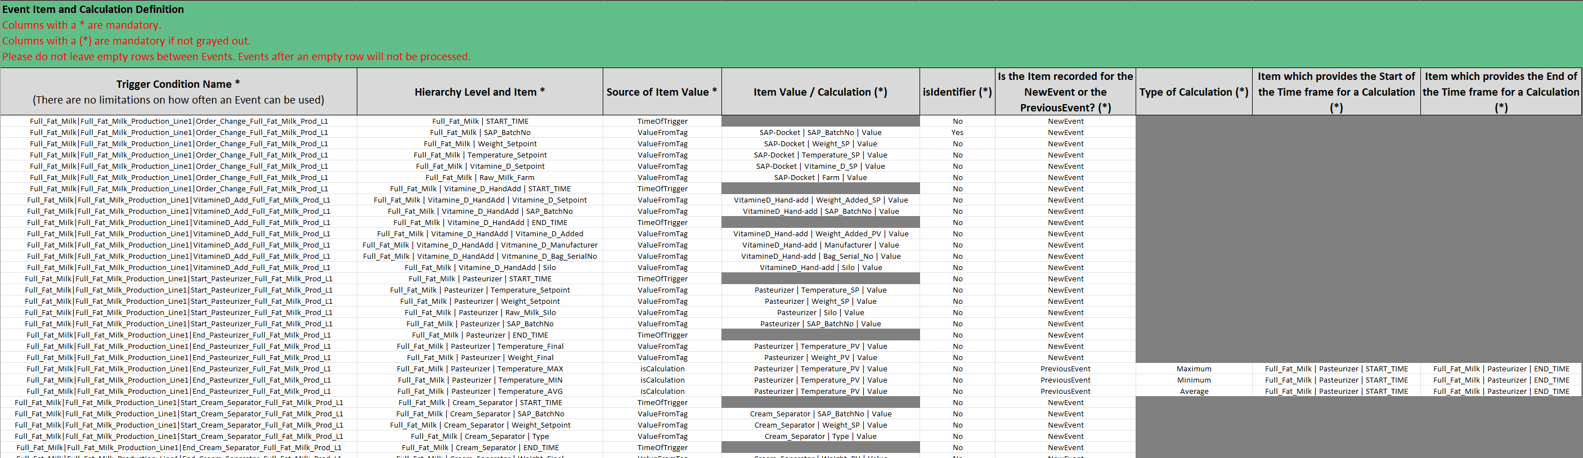Click the Pasteurizer Temperature_MAX hierarchy cell
The height and width of the screenshot is (458, 1583).
[x=479, y=369]
